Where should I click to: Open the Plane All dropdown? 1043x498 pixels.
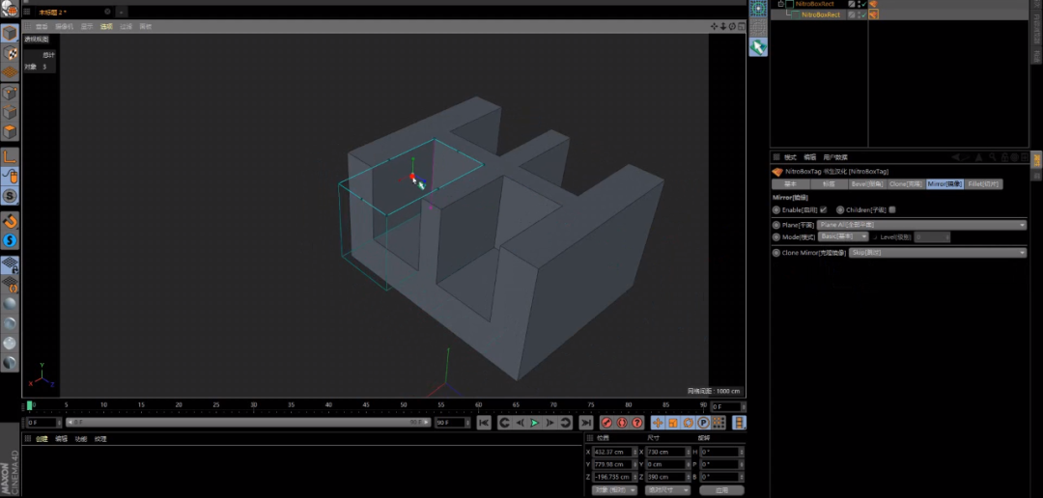coord(921,226)
